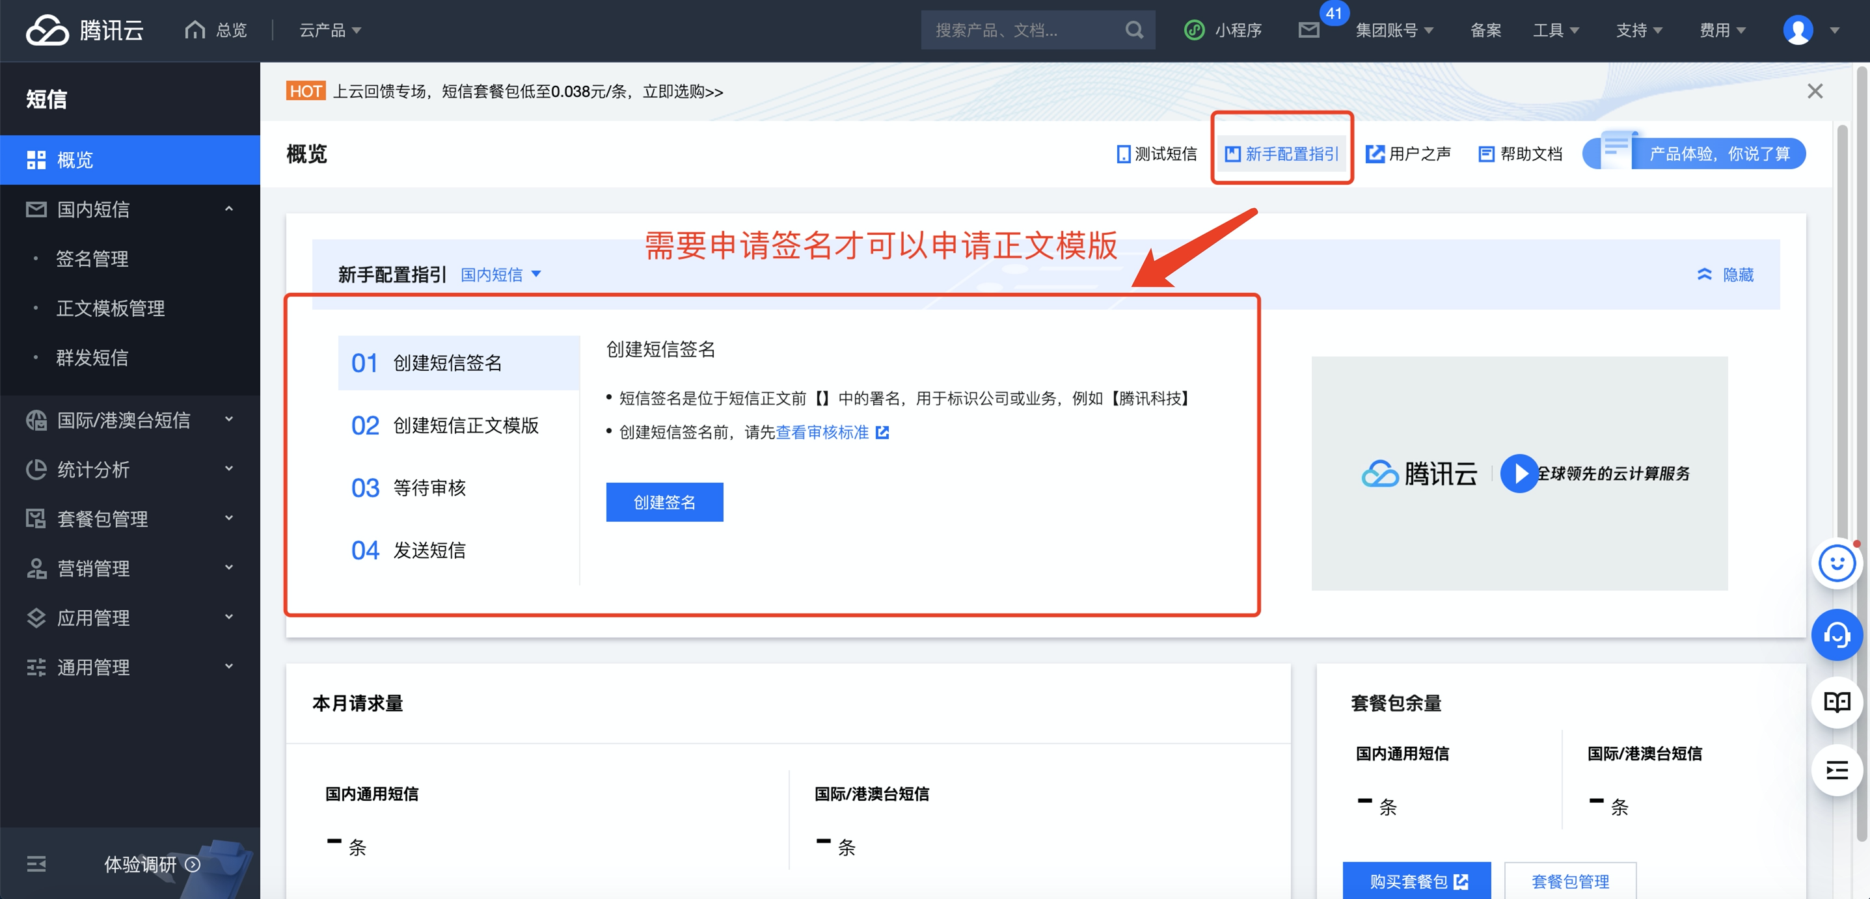Screen dimensions: 1870x899
Task: Collapse sidebar with bottom-left menu icon
Action: click(36, 863)
